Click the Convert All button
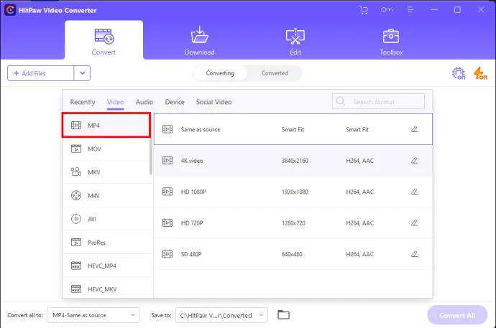496x328 pixels. click(457, 315)
